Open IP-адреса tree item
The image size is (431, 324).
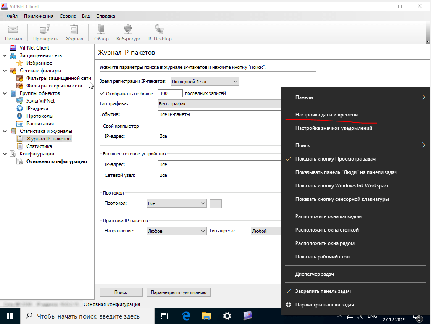[37, 108]
